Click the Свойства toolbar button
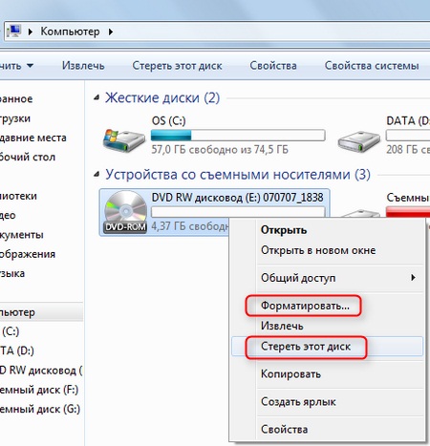The image size is (430, 446). 273,66
